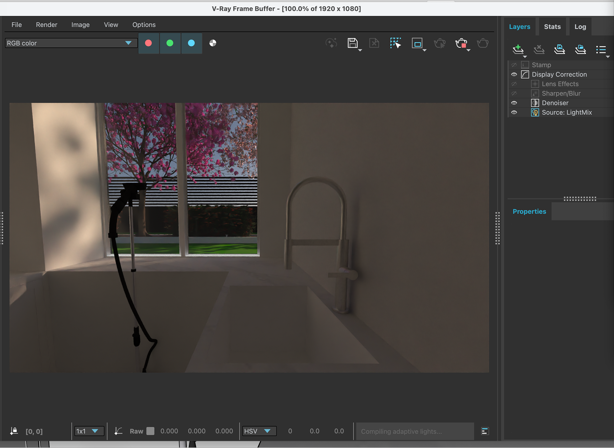
Task: Click the save layer preset icon
Action: [559, 49]
